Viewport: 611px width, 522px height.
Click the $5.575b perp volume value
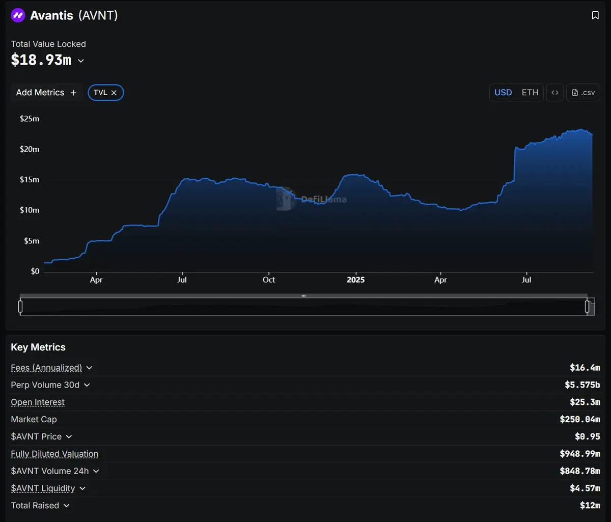(x=582, y=385)
